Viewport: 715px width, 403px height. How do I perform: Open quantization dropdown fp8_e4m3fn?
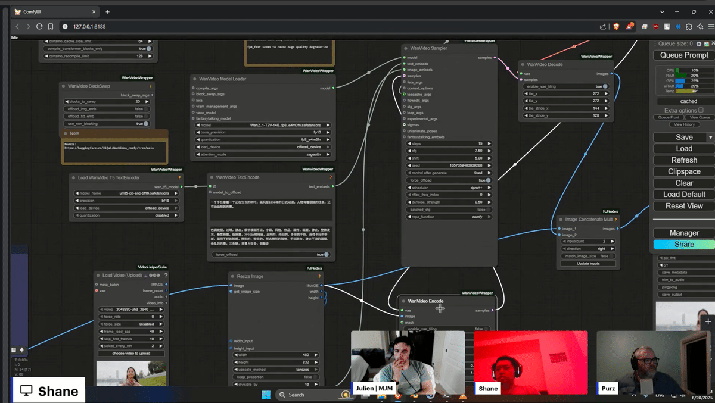point(263,139)
